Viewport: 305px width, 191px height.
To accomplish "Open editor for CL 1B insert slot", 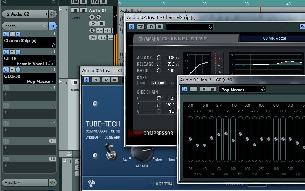I will tap(18, 52).
